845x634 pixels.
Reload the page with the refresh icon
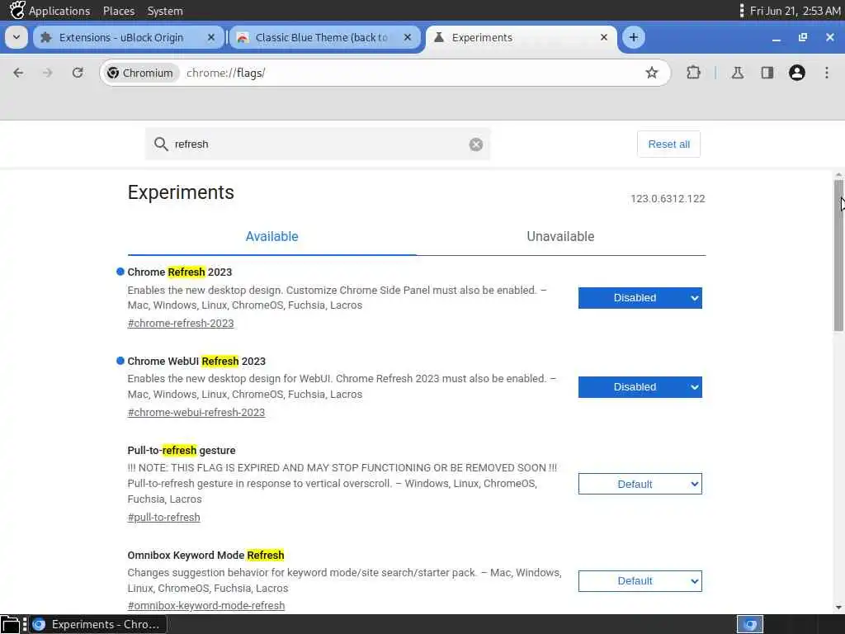click(78, 73)
